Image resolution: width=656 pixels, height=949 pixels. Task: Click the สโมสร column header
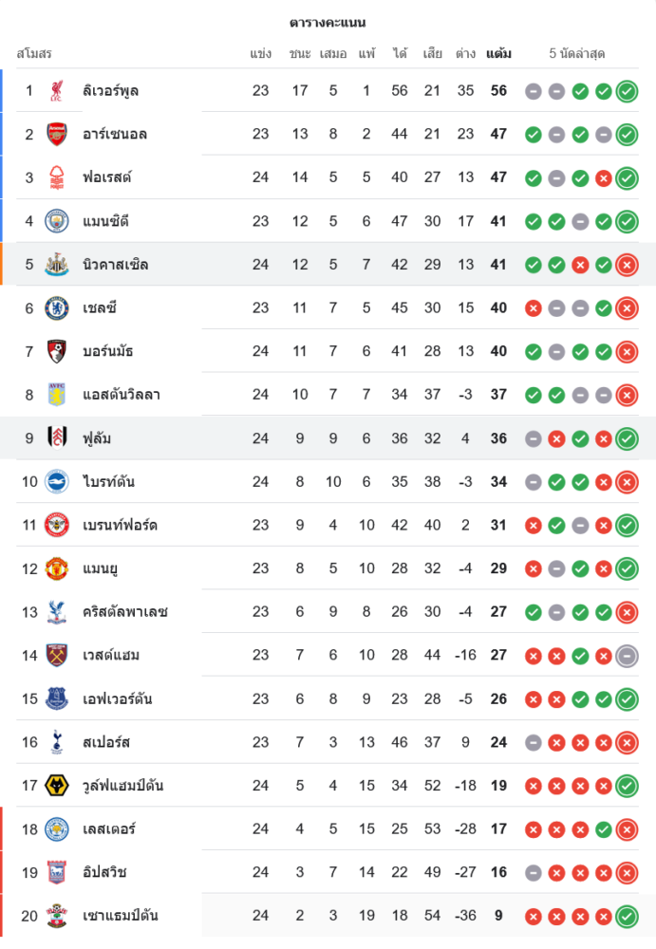(x=34, y=54)
